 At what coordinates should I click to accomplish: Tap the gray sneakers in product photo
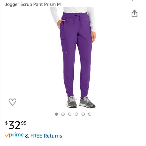pyautogui.click(x=81, y=102)
